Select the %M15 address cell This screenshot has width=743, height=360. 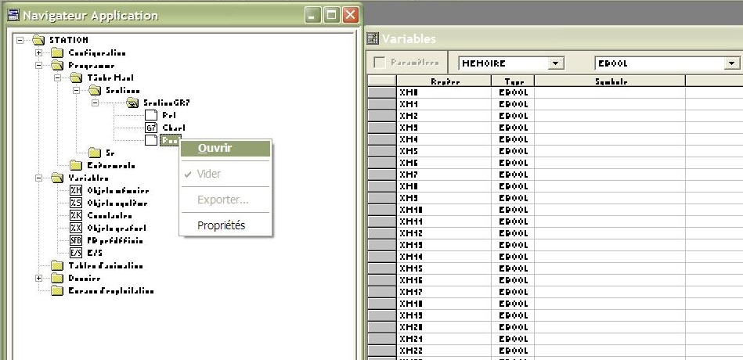point(444,268)
